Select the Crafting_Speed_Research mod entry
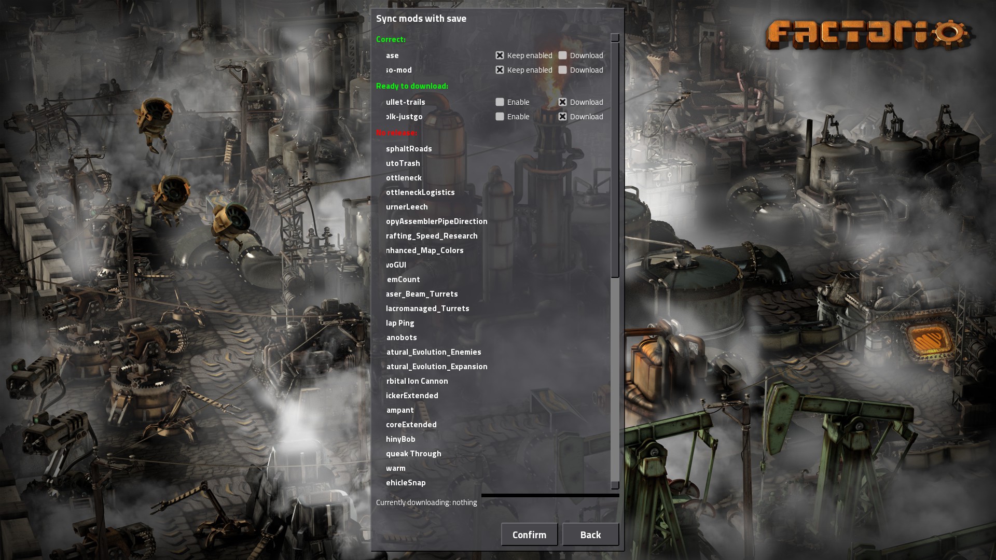The width and height of the screenshot is (996, 560). 432,236
